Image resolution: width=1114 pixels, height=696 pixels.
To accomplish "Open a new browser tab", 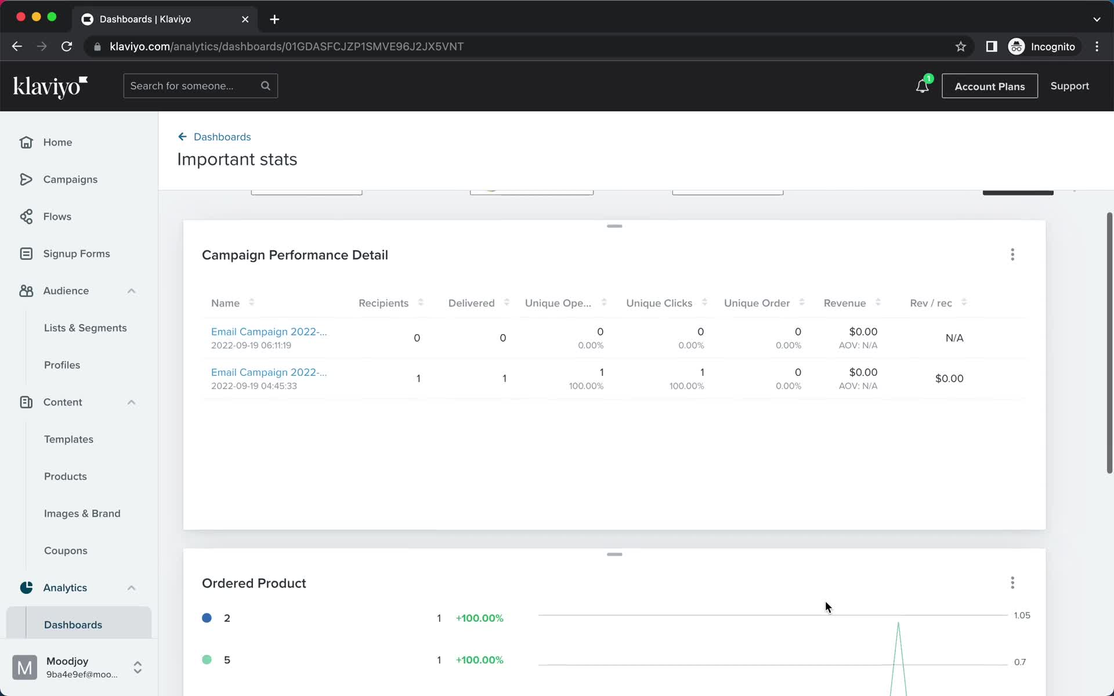I will [x=274, y=19].
